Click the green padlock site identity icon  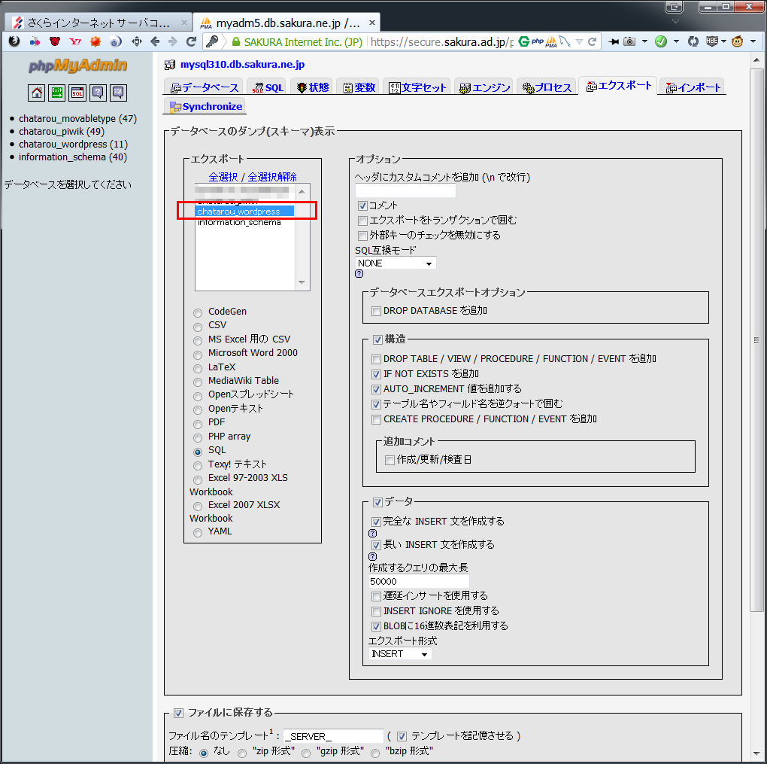point(236,42)
